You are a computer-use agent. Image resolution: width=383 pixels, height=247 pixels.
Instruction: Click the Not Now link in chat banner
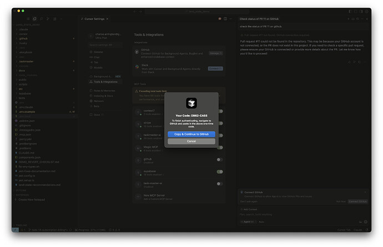click(x=341, y=202)
